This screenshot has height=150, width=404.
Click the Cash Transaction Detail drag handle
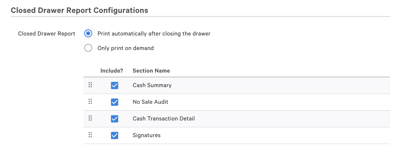90,118
